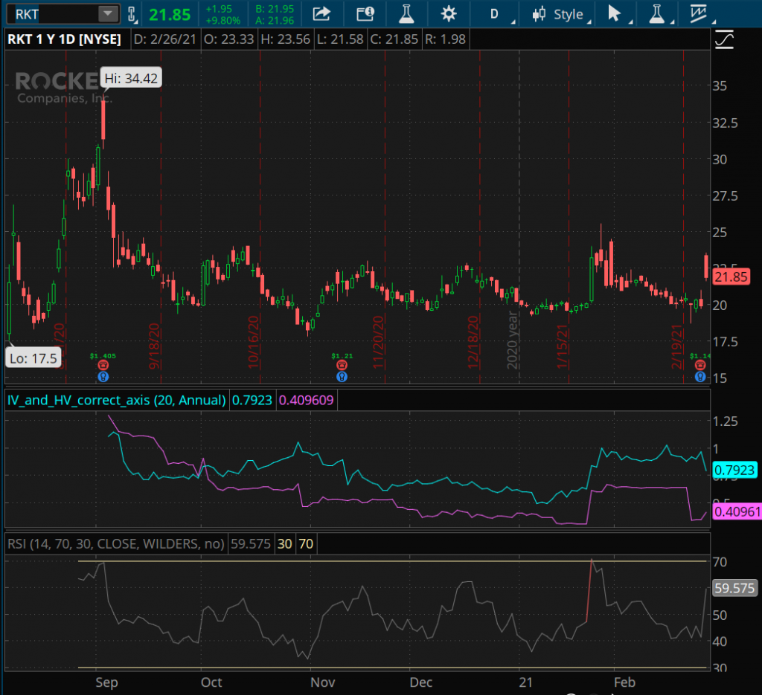
Task: Click the D: 2/26/21 date readout
Action: [164, 39]
